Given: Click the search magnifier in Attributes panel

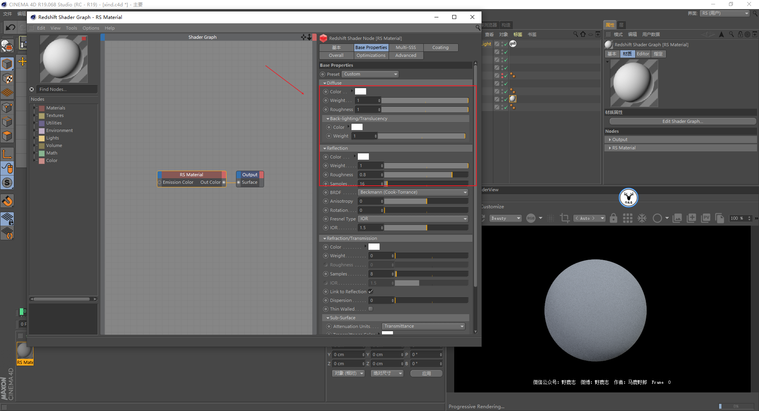Looking at the screenshot, I should click(731, 34).
